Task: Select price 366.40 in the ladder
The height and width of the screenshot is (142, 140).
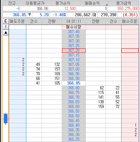Action: tap(74, 125)
